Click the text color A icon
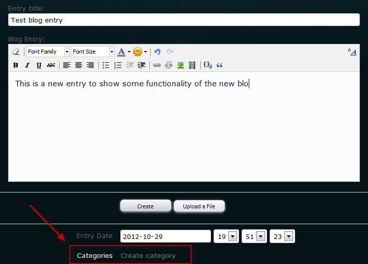 pyautogui.click(x=121, y=52)
